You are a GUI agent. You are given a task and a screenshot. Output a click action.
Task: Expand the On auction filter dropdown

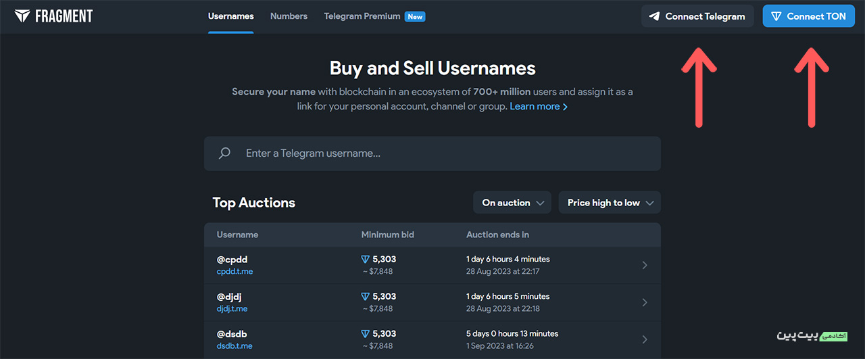click(513, 203)
